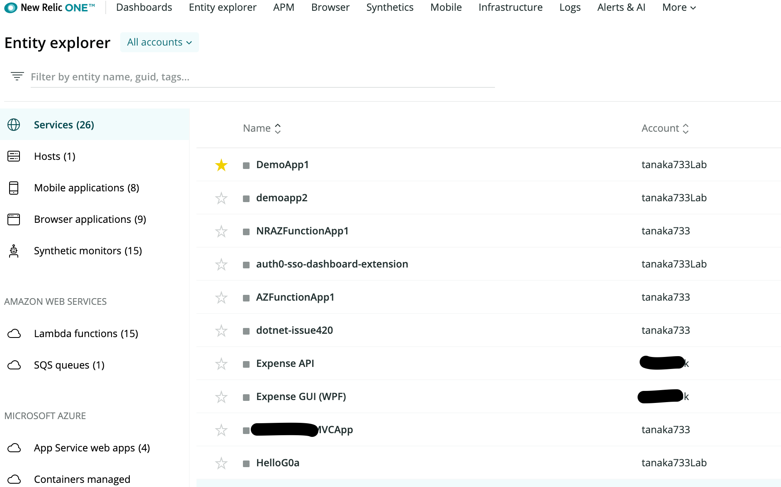Open Infrastructure from the top bar
The image size is (781, 487).
pos(510,7)
